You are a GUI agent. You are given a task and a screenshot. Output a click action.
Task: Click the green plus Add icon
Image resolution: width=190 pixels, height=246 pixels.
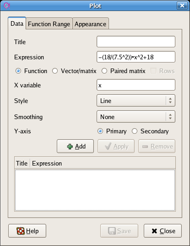(x=70, y=147)
